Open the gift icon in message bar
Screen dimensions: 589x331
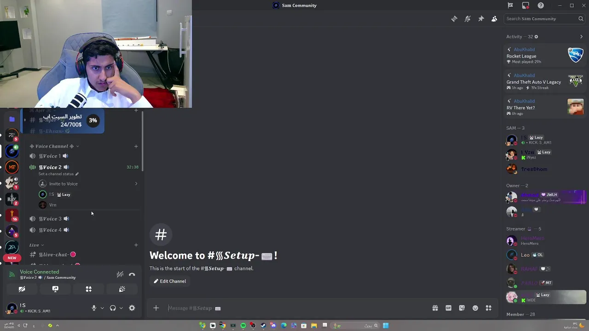coord(435,308)
